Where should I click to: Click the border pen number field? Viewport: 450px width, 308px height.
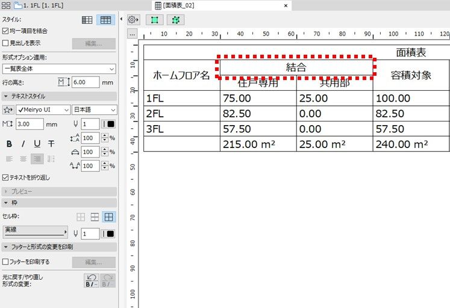(90, 234)
